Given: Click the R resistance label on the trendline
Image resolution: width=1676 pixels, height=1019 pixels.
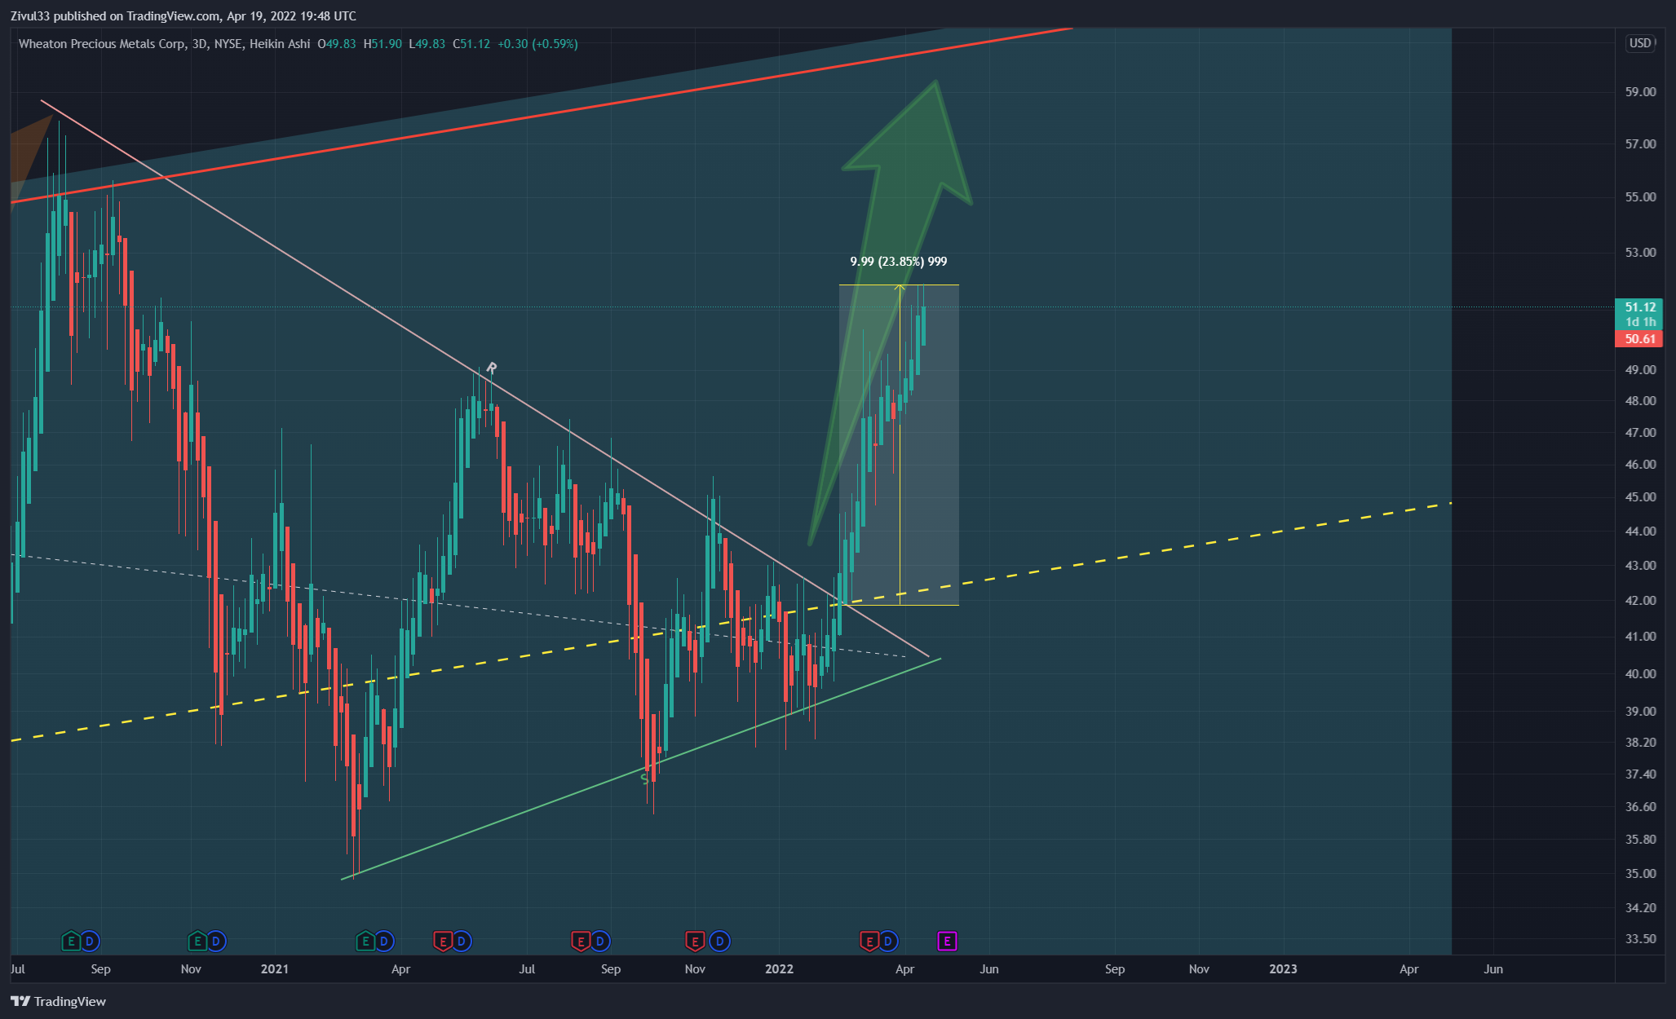Looking at the screenshot, I should pyautogui.click(x=491, y=368).
